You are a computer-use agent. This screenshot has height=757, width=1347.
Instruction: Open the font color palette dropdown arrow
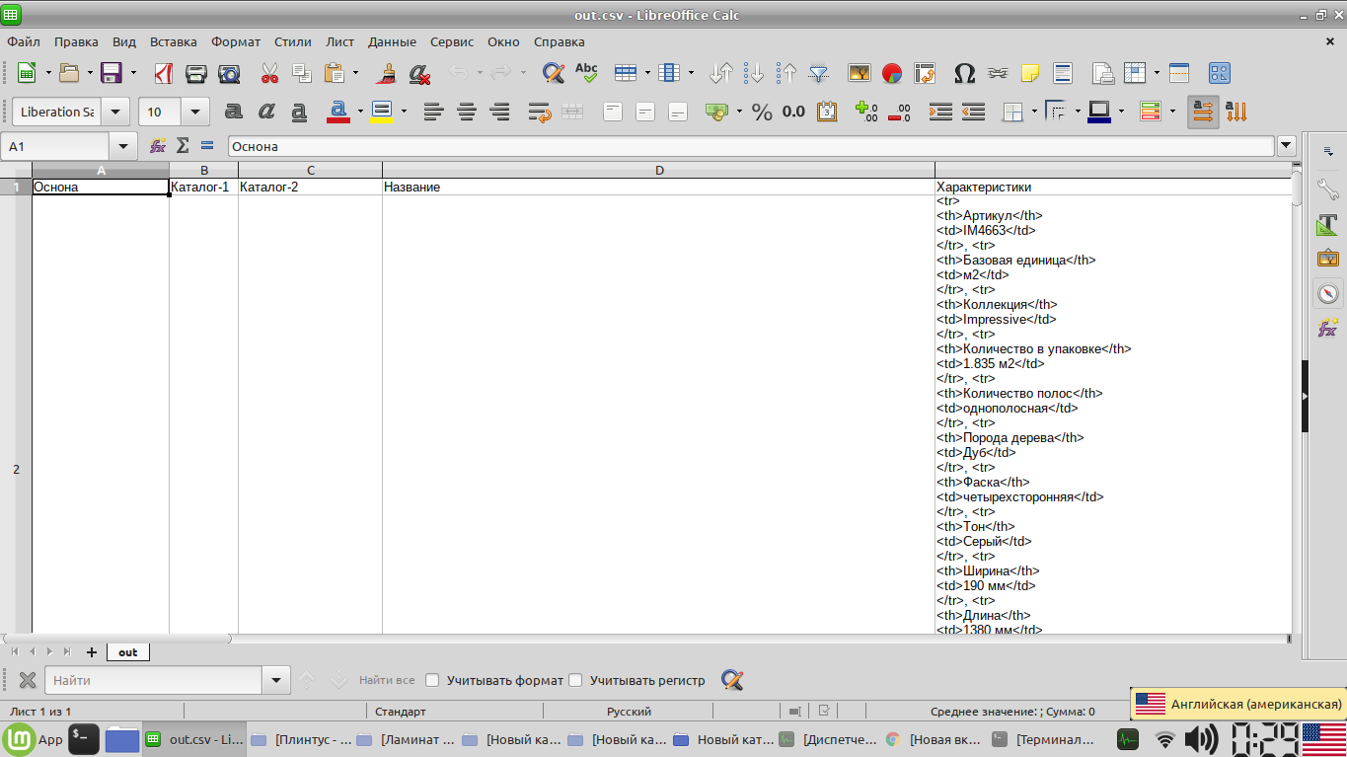click(360, 112)
